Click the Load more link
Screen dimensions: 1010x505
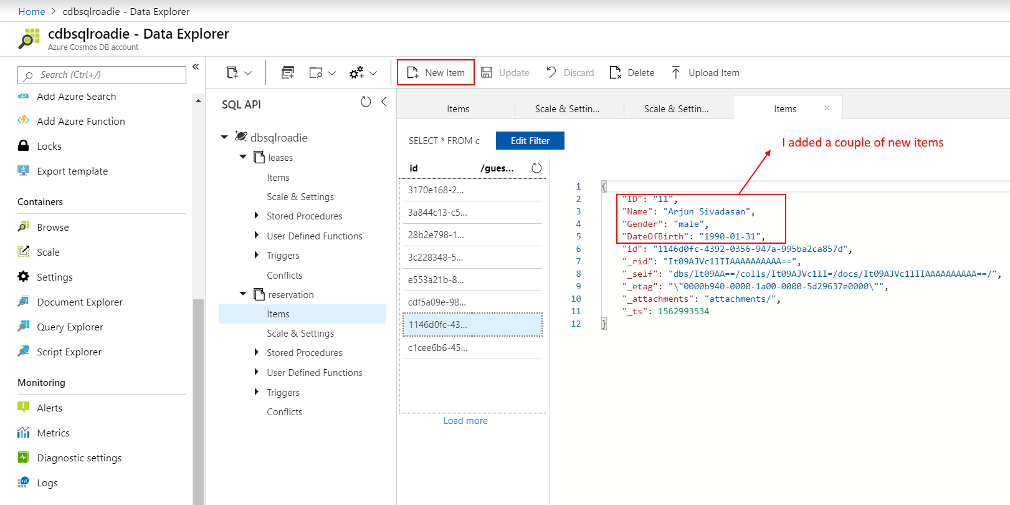tap(465, 421)
